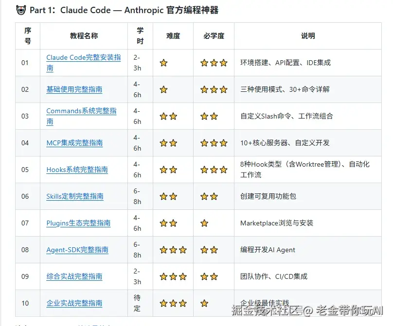Open the Hooks系统完整指南 link
This screenshot has height=326, width=393.
(77, 170)
